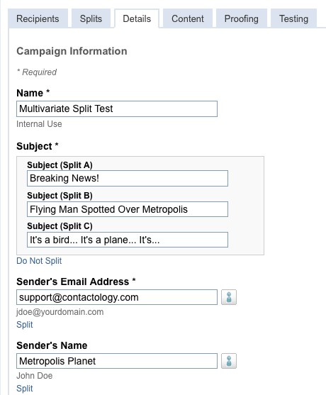Click the Subject (Split A) label

click(x=60, y=165)
